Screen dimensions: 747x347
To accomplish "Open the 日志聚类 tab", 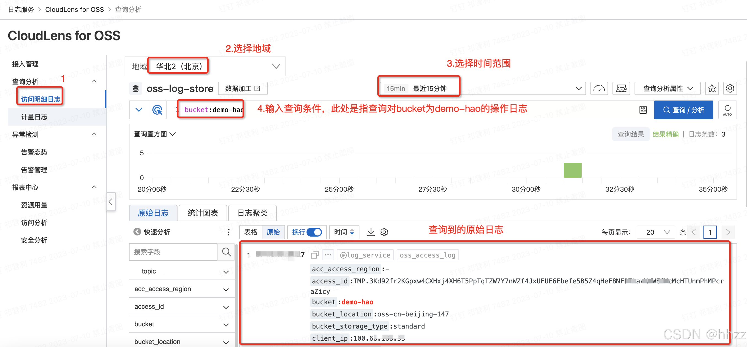I will click(252, 213).
